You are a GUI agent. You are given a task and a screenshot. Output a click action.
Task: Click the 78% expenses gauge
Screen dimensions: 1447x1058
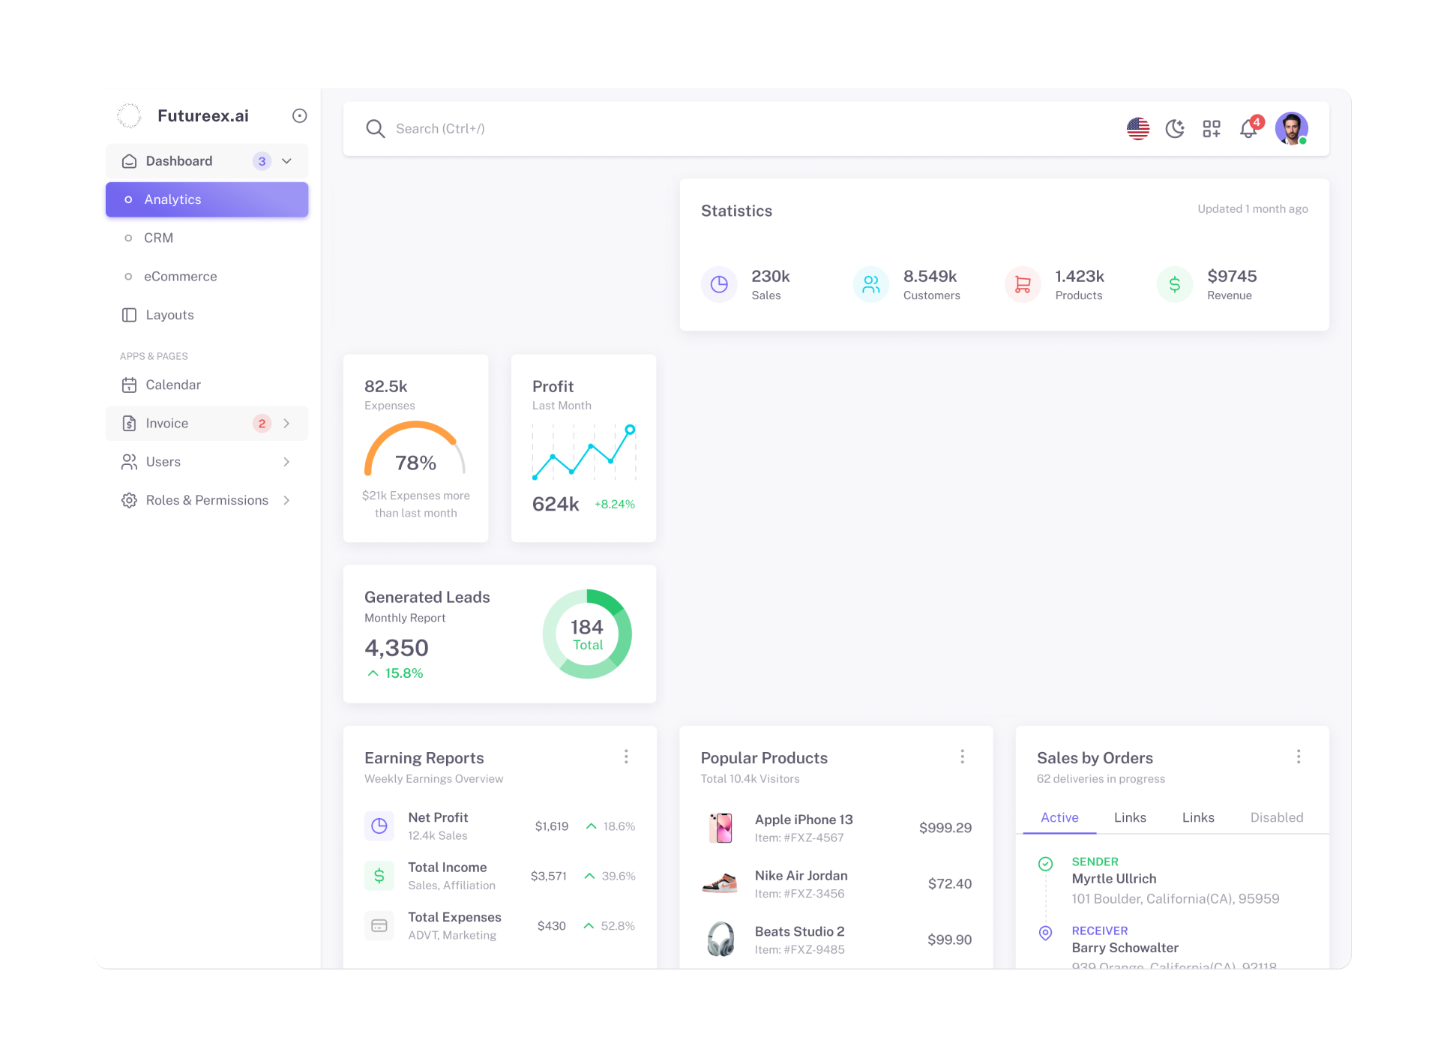tap(415, 450)
